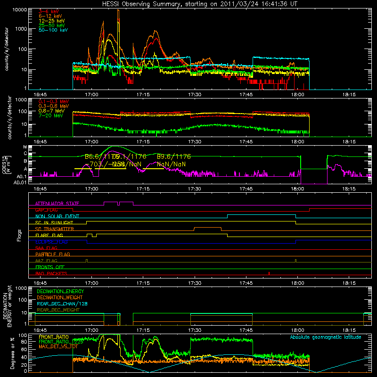Select the SC_IN_SUNLIGHT flag label
The height and width of the screenshot is (377, 377).
click(54, 222)
